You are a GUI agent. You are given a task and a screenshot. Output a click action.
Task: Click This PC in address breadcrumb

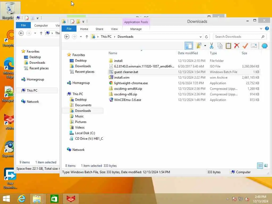pyautogui.click(x=106, y=37)
